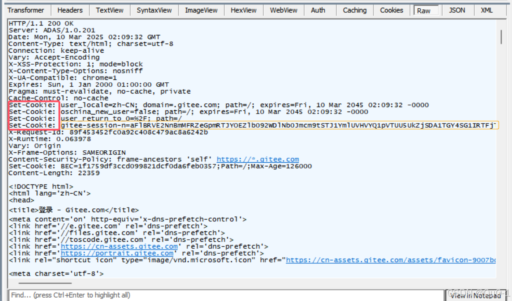The height and width of the screenshot is (301, 512).
Task: Select the gitee-session-n cookie value
Action: click(280, 125)
